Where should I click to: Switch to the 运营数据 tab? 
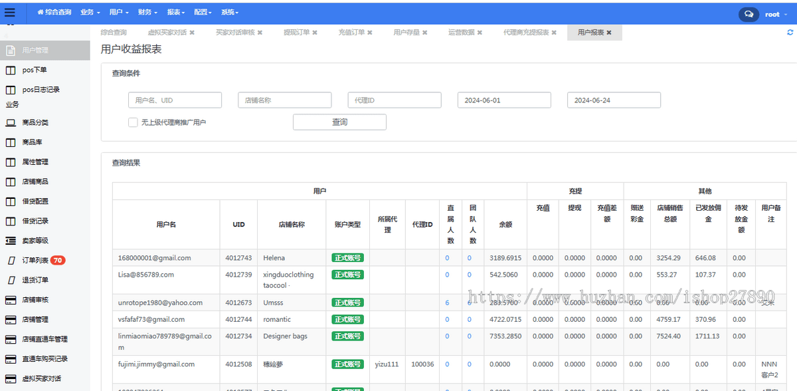(x=461, y=33)
